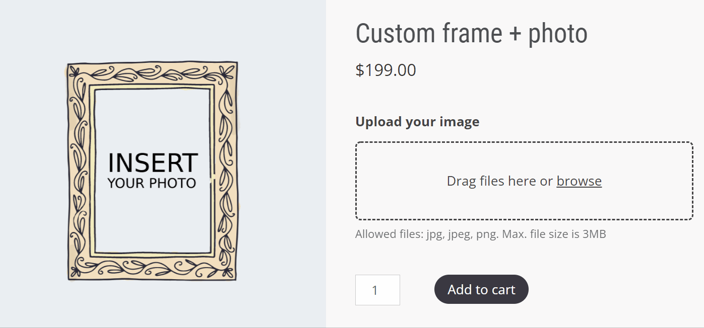
Task: Click the frame's top ornamental border
Action: (x=152, y=74)
